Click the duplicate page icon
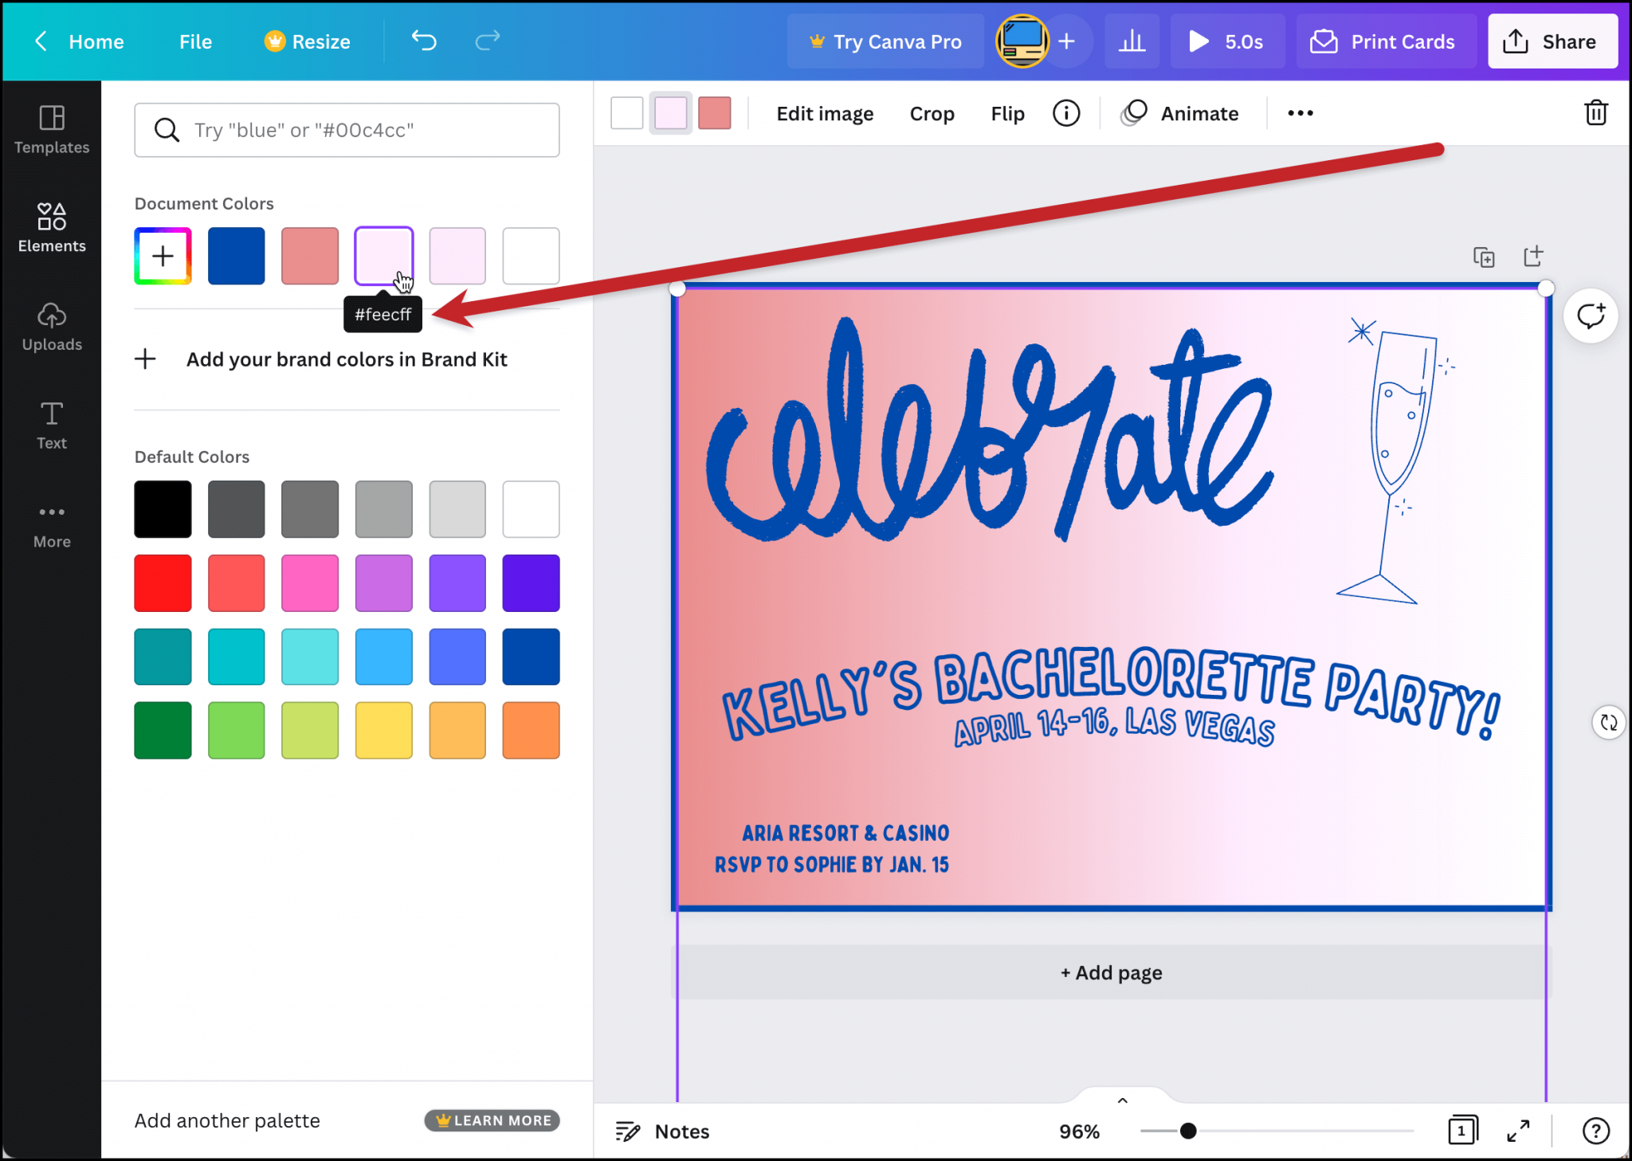This screenshot has width=1632, height=1161. (x=1483, y=257)
